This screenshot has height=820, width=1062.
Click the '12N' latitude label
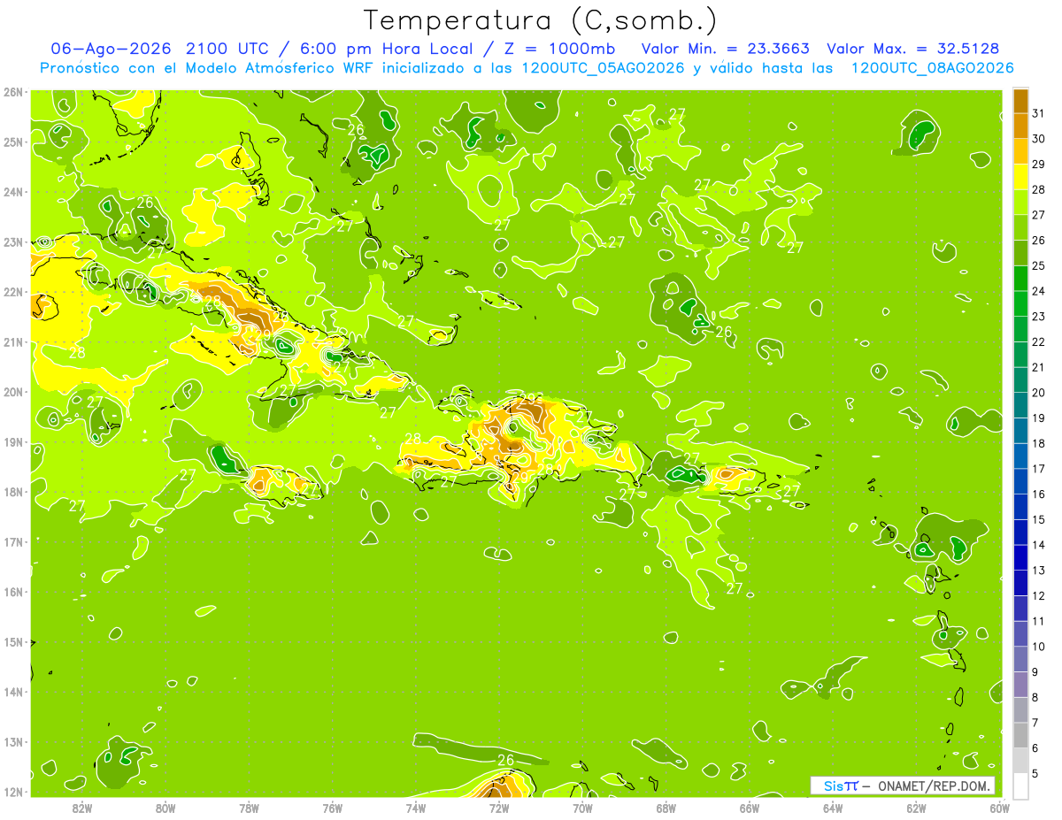point(13,792)
